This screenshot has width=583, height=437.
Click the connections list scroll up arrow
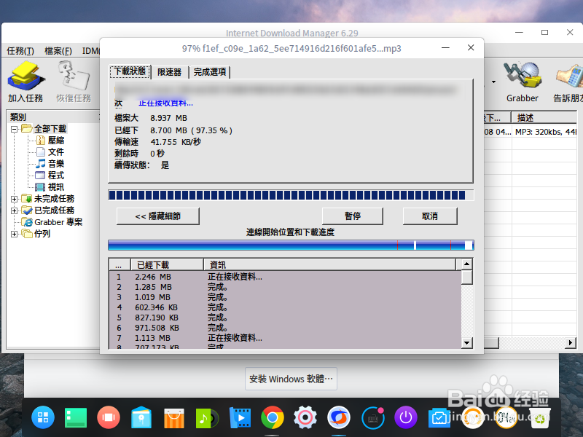466,264
